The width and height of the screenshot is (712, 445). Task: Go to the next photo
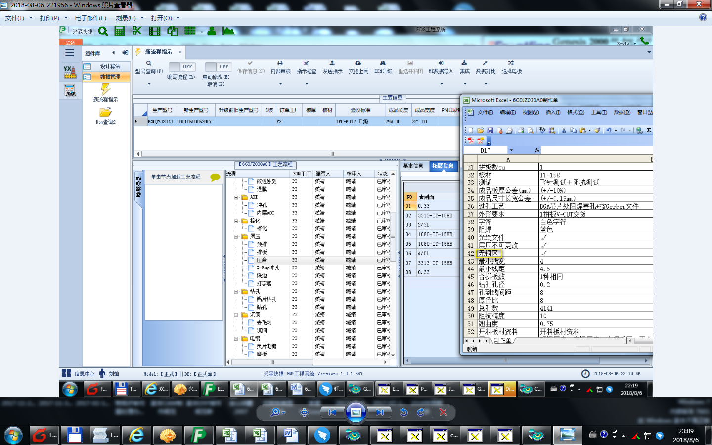379,412
